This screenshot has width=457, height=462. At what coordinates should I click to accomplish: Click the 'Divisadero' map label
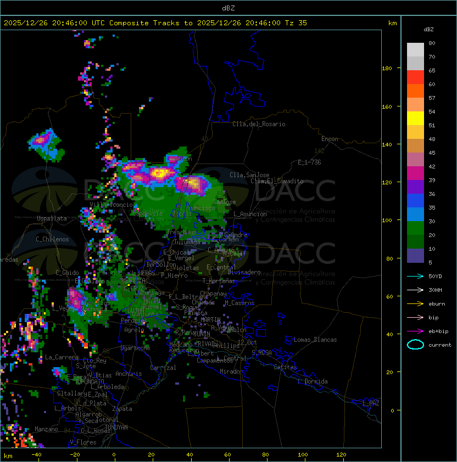coord(244,272)
